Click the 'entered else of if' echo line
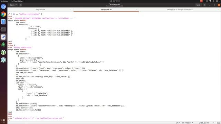Screen dimensions: 221x124 click(36, 118)
